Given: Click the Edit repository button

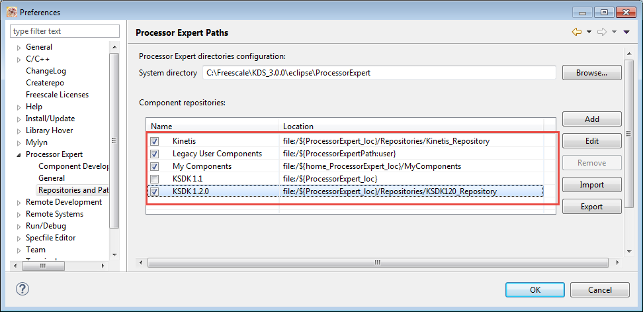Looking at the screenshot, I should coord(591,141).
